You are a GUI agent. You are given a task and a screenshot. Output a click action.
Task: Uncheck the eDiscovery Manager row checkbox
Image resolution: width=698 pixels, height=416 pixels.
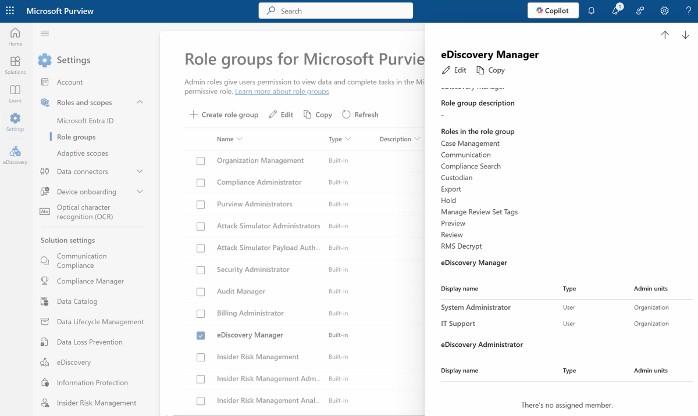201,335
